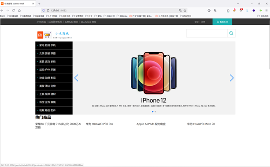Open 华为 HUAWEI P30 Pro product

pos(100,124)
